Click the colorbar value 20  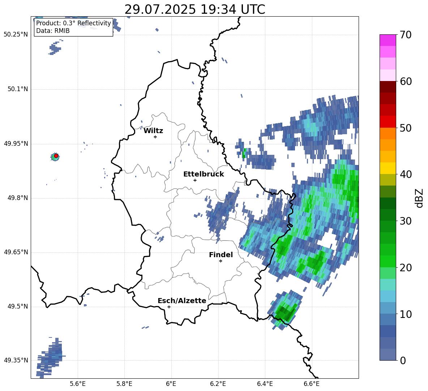point(406,267)
